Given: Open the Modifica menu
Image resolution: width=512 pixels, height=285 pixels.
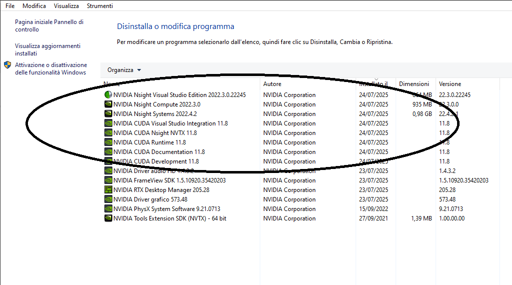Looking at the screenshot, I should point(34,6).
